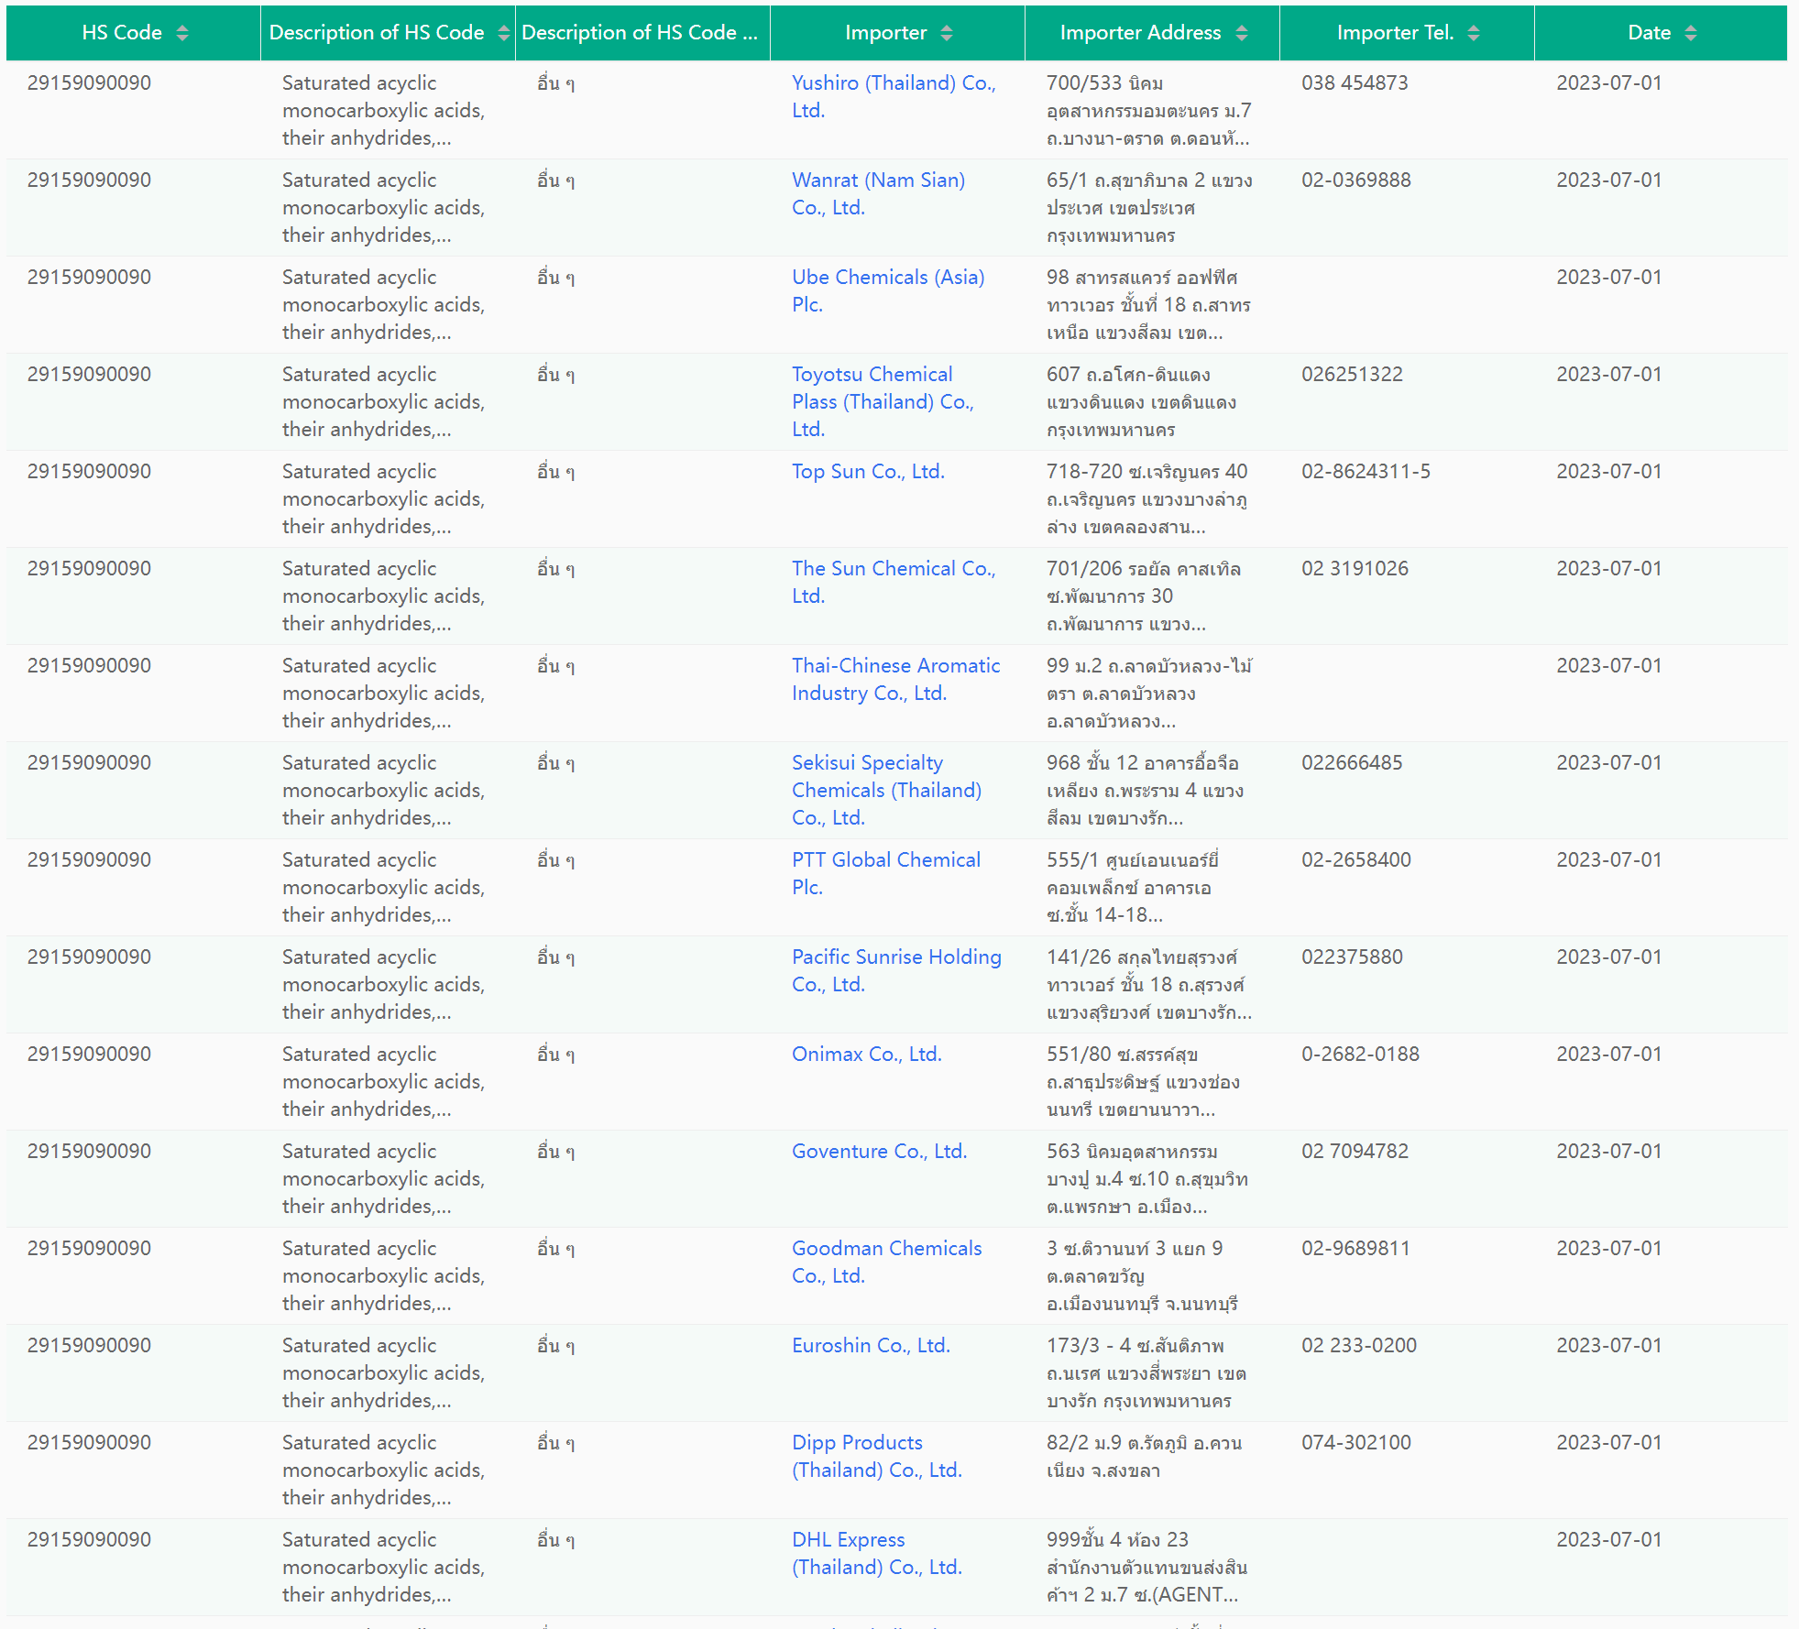The width and height of the screenshot is (1799, 1629).
Task: Open Thai-Chinese Aromatic Industry Co., Ltd. link
Action: (895, 679)
